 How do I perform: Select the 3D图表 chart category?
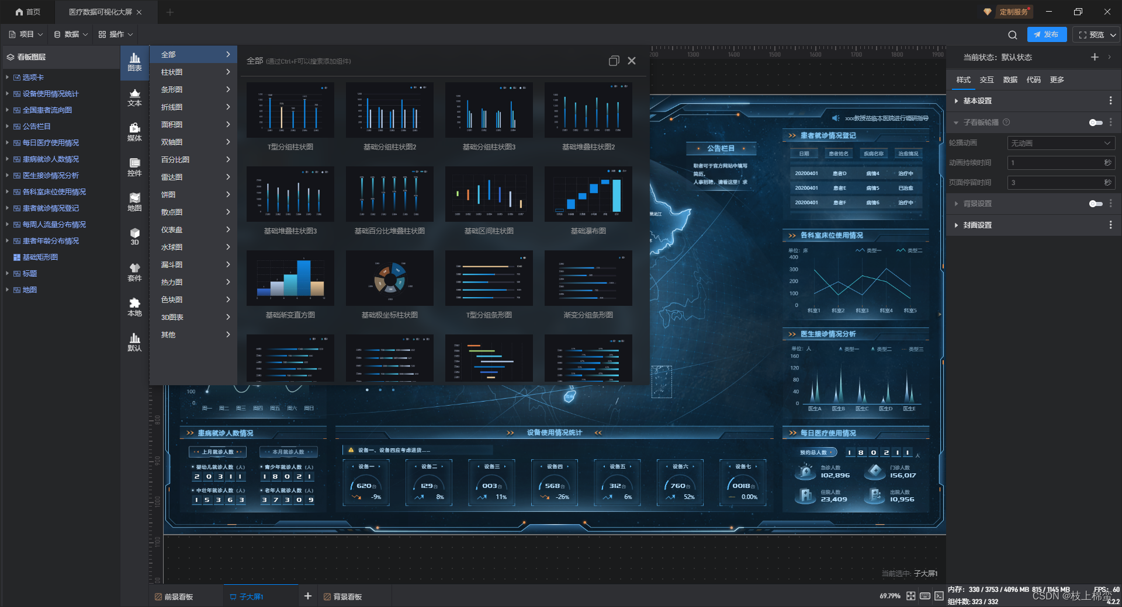(x=195, y=317)
